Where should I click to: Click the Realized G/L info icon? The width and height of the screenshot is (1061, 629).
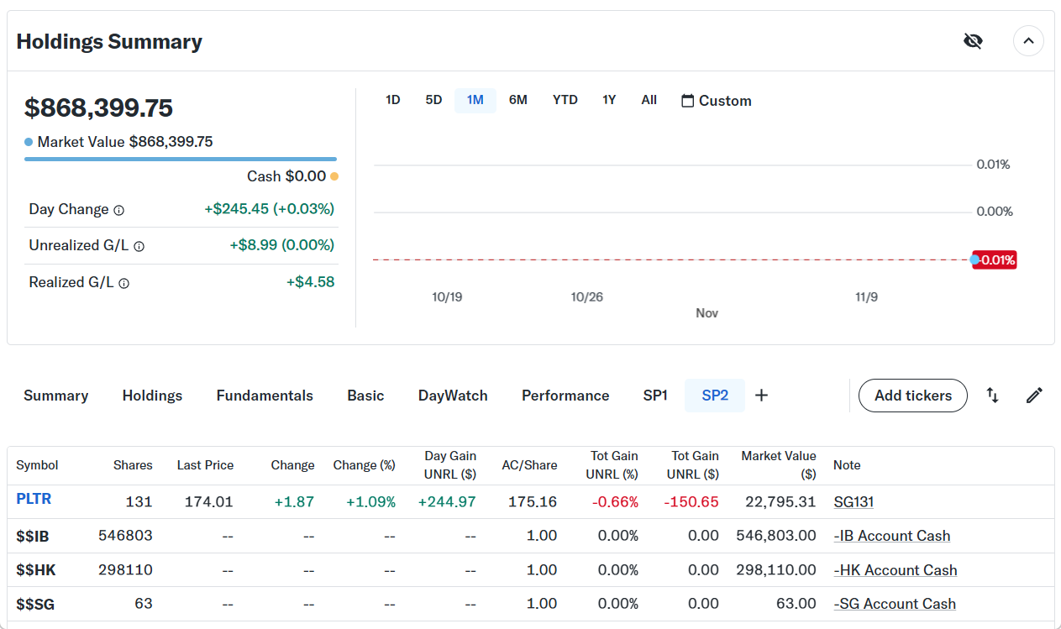coord(124,284)
